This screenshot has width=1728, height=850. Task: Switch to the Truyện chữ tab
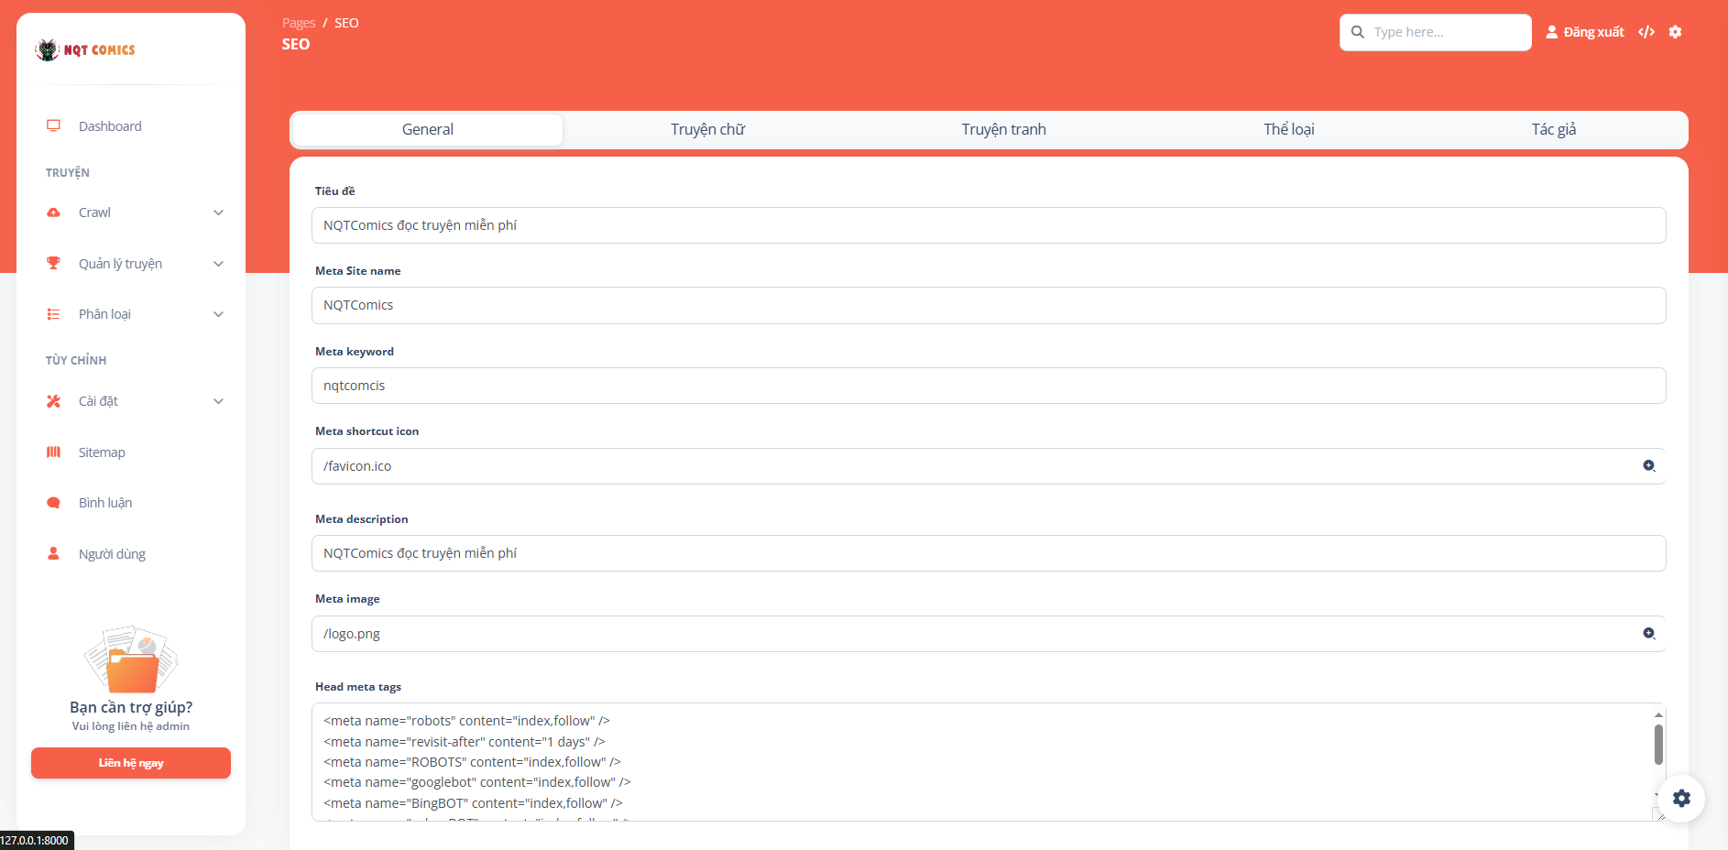coord(707,129)
